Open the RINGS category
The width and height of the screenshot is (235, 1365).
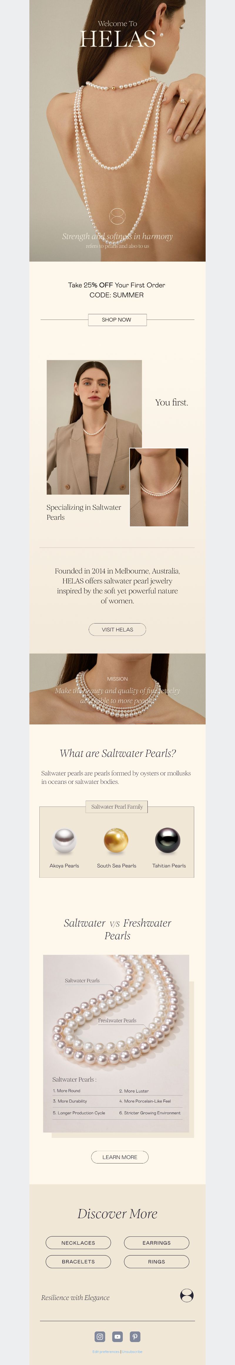click(x=157, y=1262)
